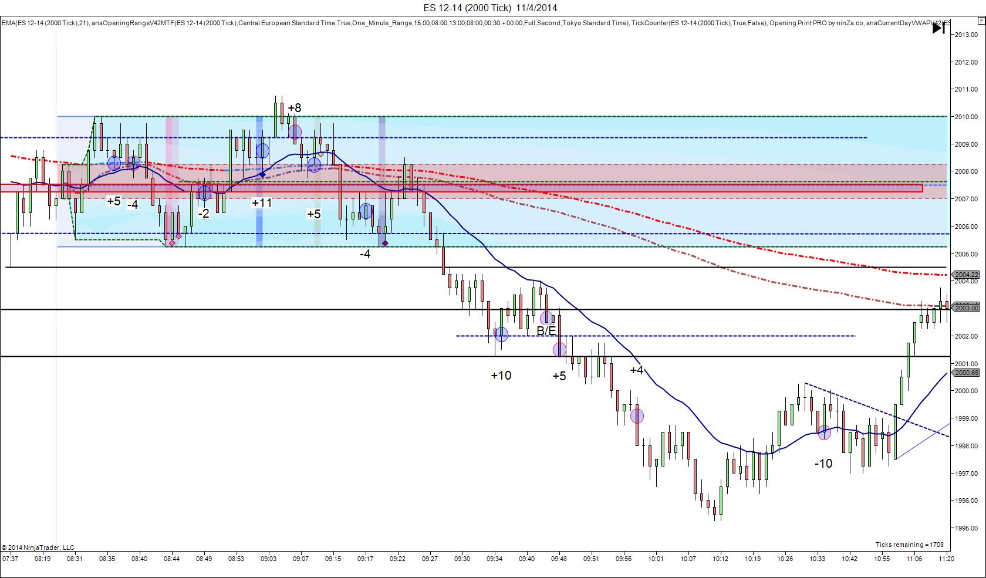
Task: Click the 2006.00 price axis label
Action: point(966,227)
